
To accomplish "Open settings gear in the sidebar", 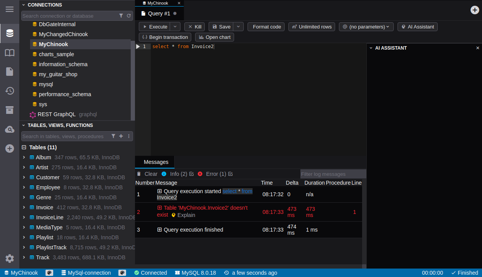I will point(10,259).
